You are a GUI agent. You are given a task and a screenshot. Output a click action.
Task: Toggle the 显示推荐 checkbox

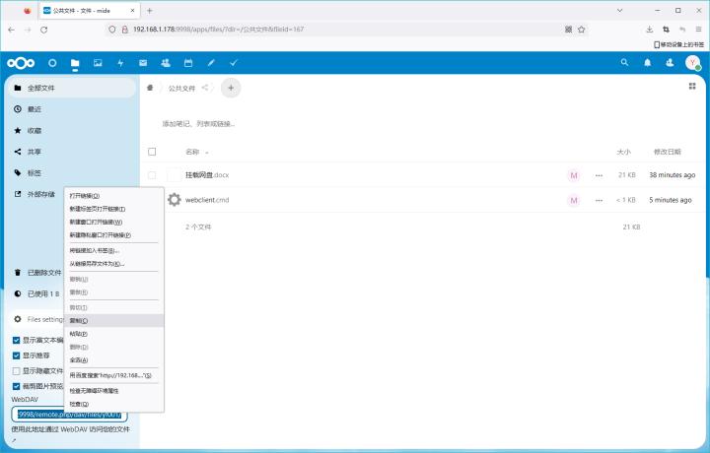pyautogui.click(x=17, y=356)
